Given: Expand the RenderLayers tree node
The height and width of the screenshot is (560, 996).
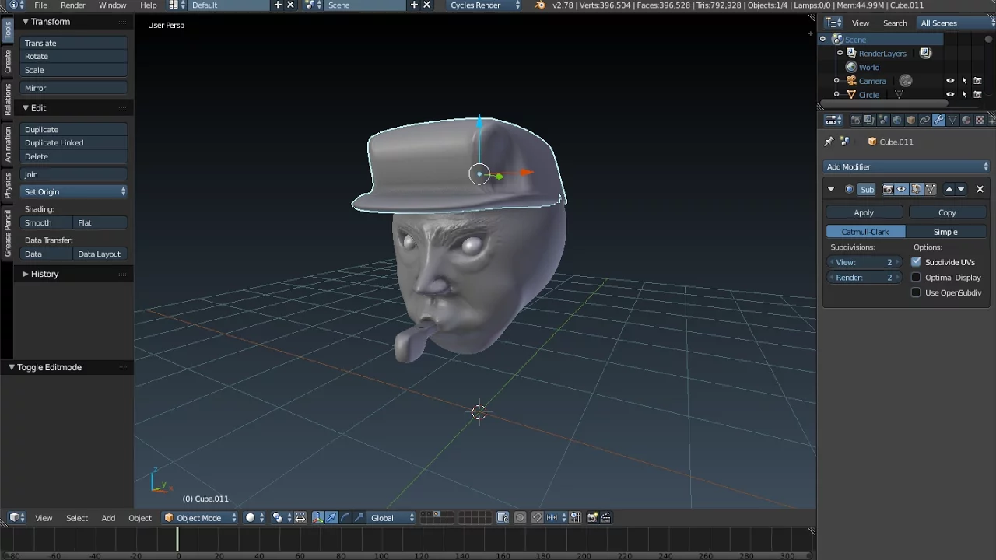Looking at the screenshot, I should click(x=840, y=53).
